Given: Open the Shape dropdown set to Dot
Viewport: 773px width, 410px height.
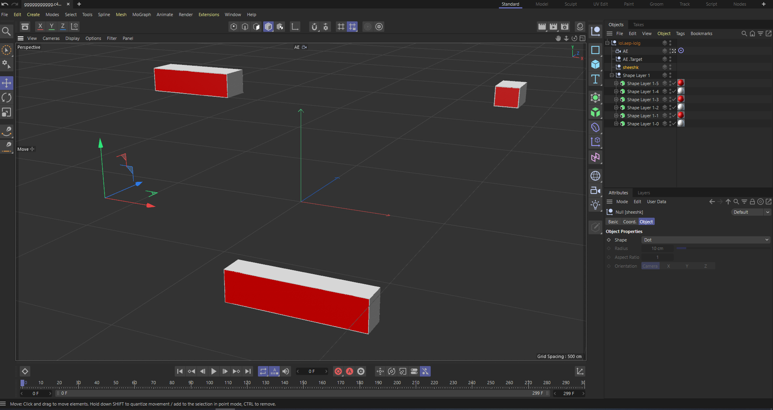Looking at the screenshot, I should pyautogui.click(x=705, y=239).
